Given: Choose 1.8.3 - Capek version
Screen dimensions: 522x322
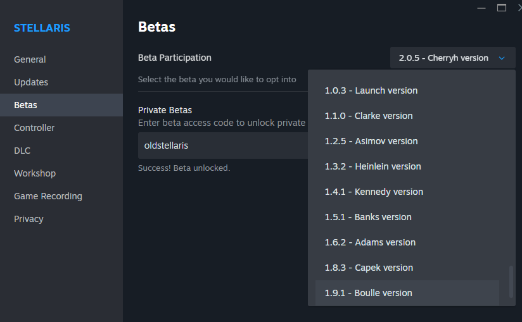Looking at the screenshot, I should click(x=407, y=268).
